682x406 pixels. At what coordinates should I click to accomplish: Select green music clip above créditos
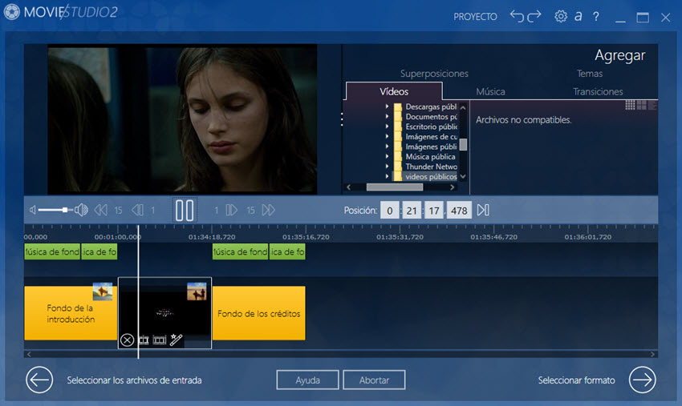click(240, 252)
